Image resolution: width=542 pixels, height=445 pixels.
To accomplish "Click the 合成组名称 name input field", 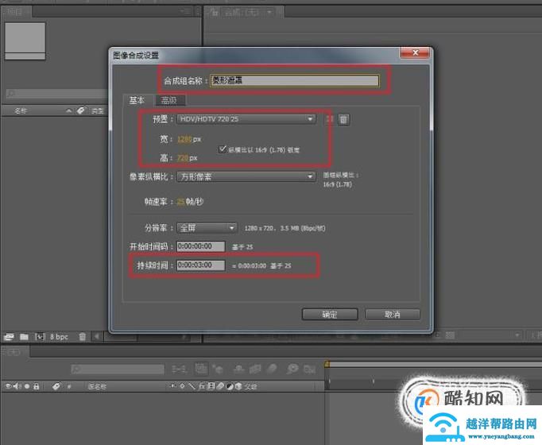I will click(295, 80).
